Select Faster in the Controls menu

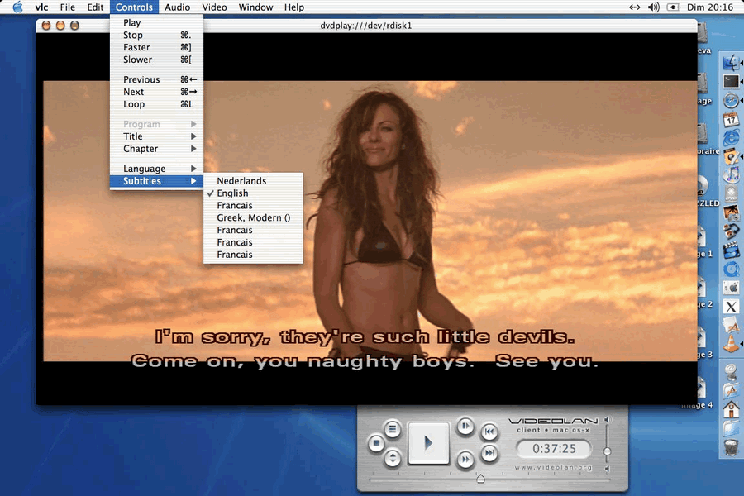156,47
